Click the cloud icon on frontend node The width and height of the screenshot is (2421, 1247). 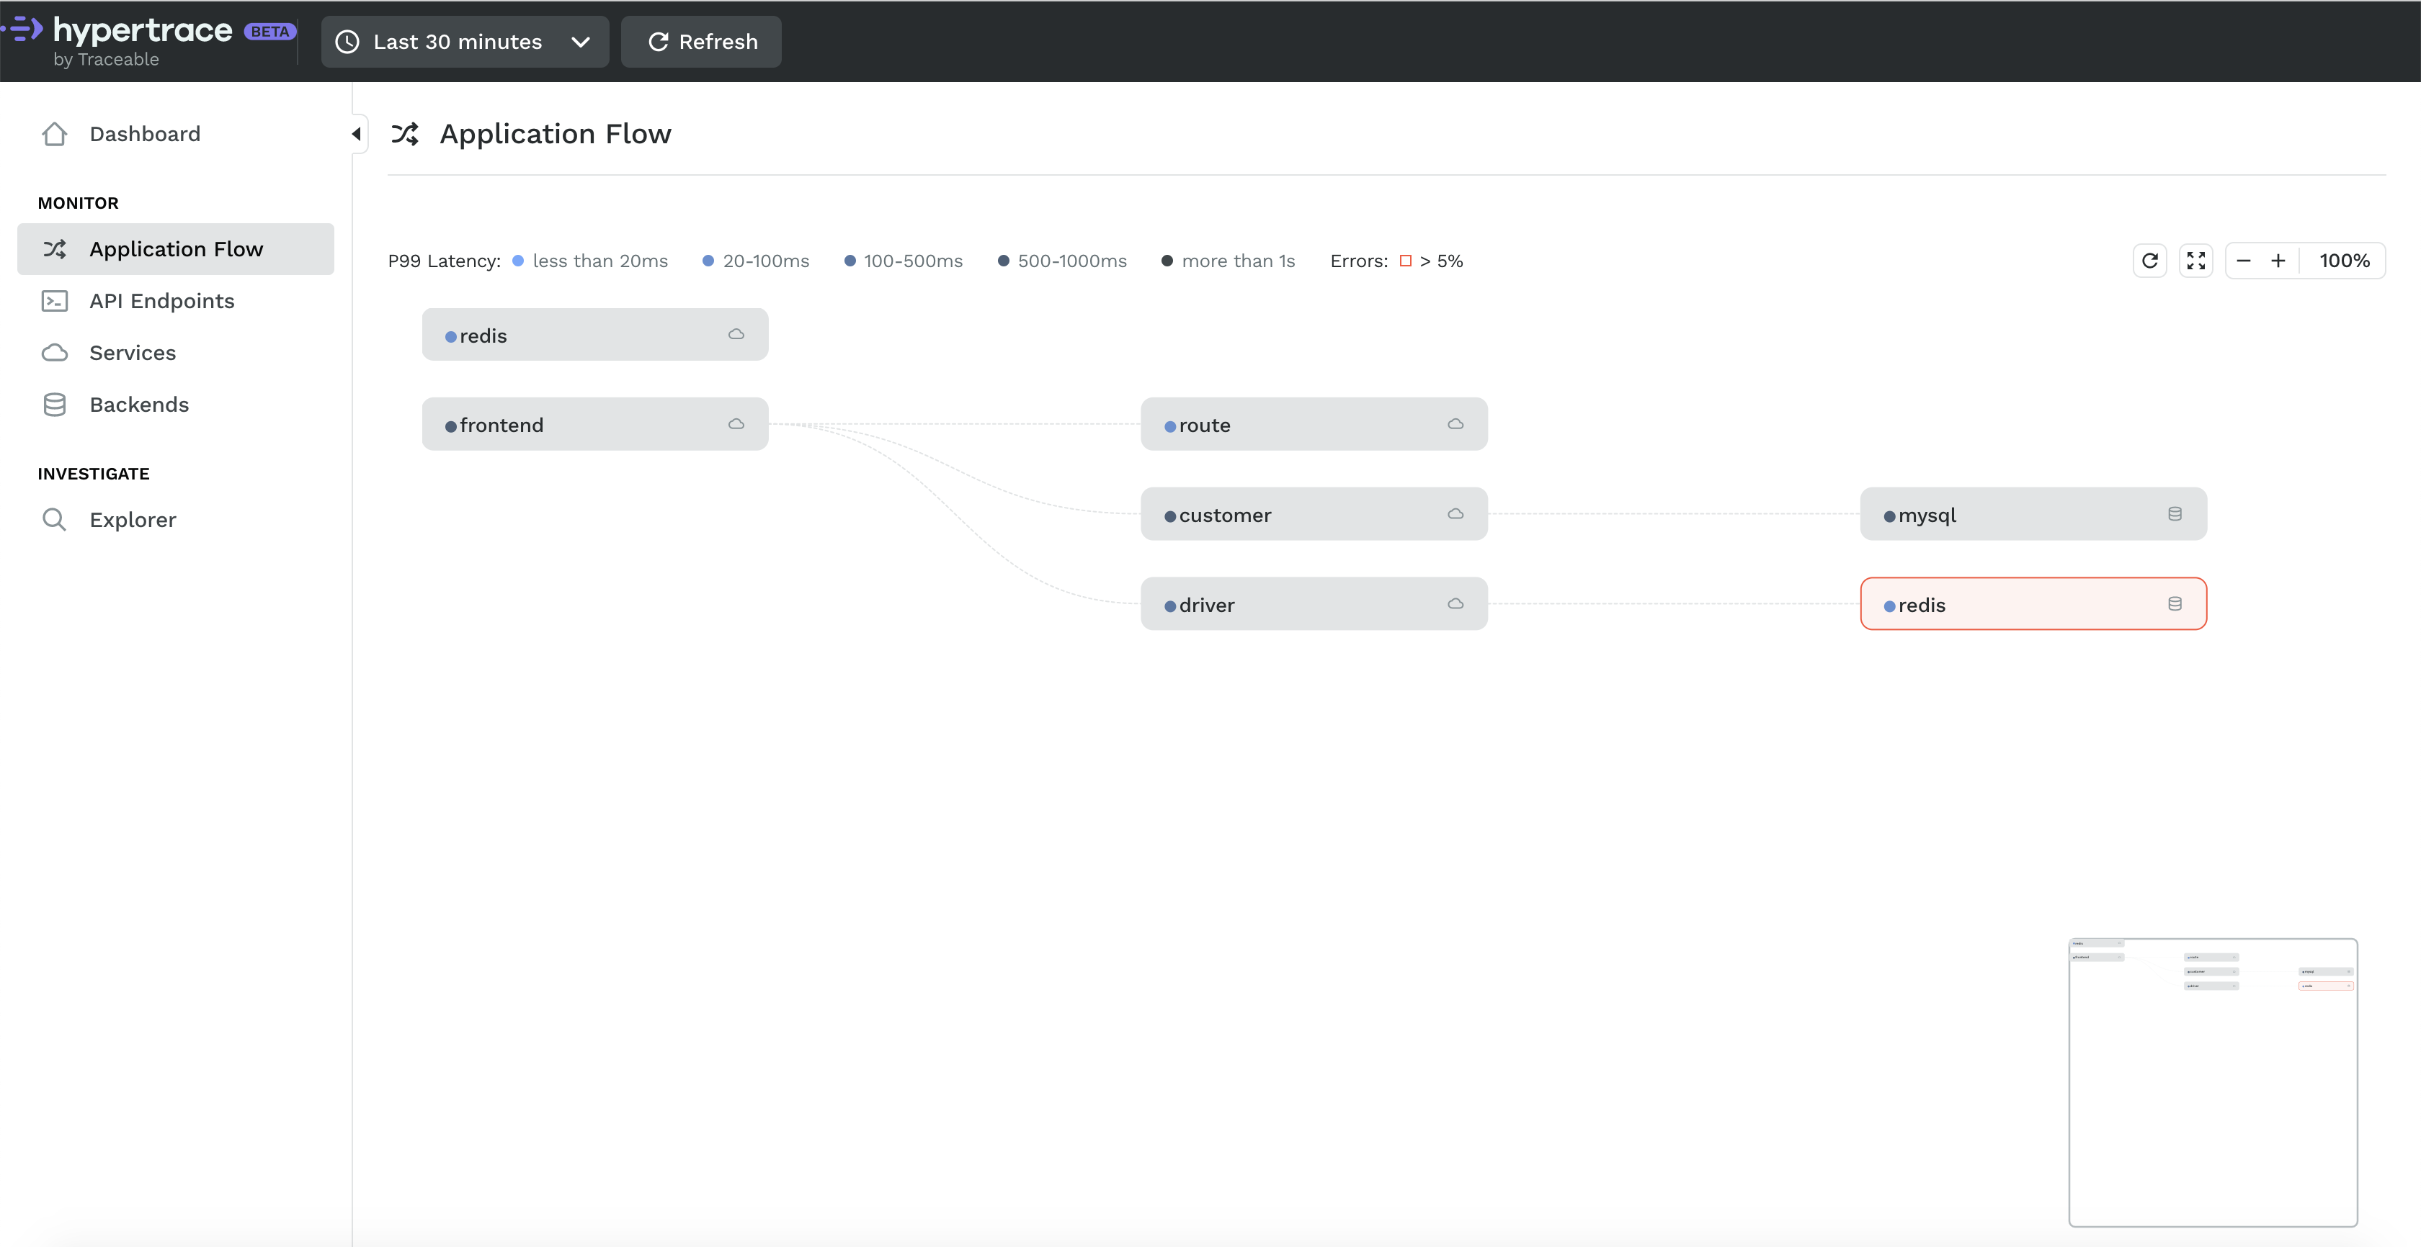point(736,425)
